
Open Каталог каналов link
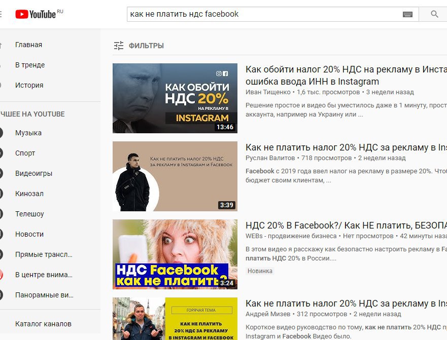point(43,324)
